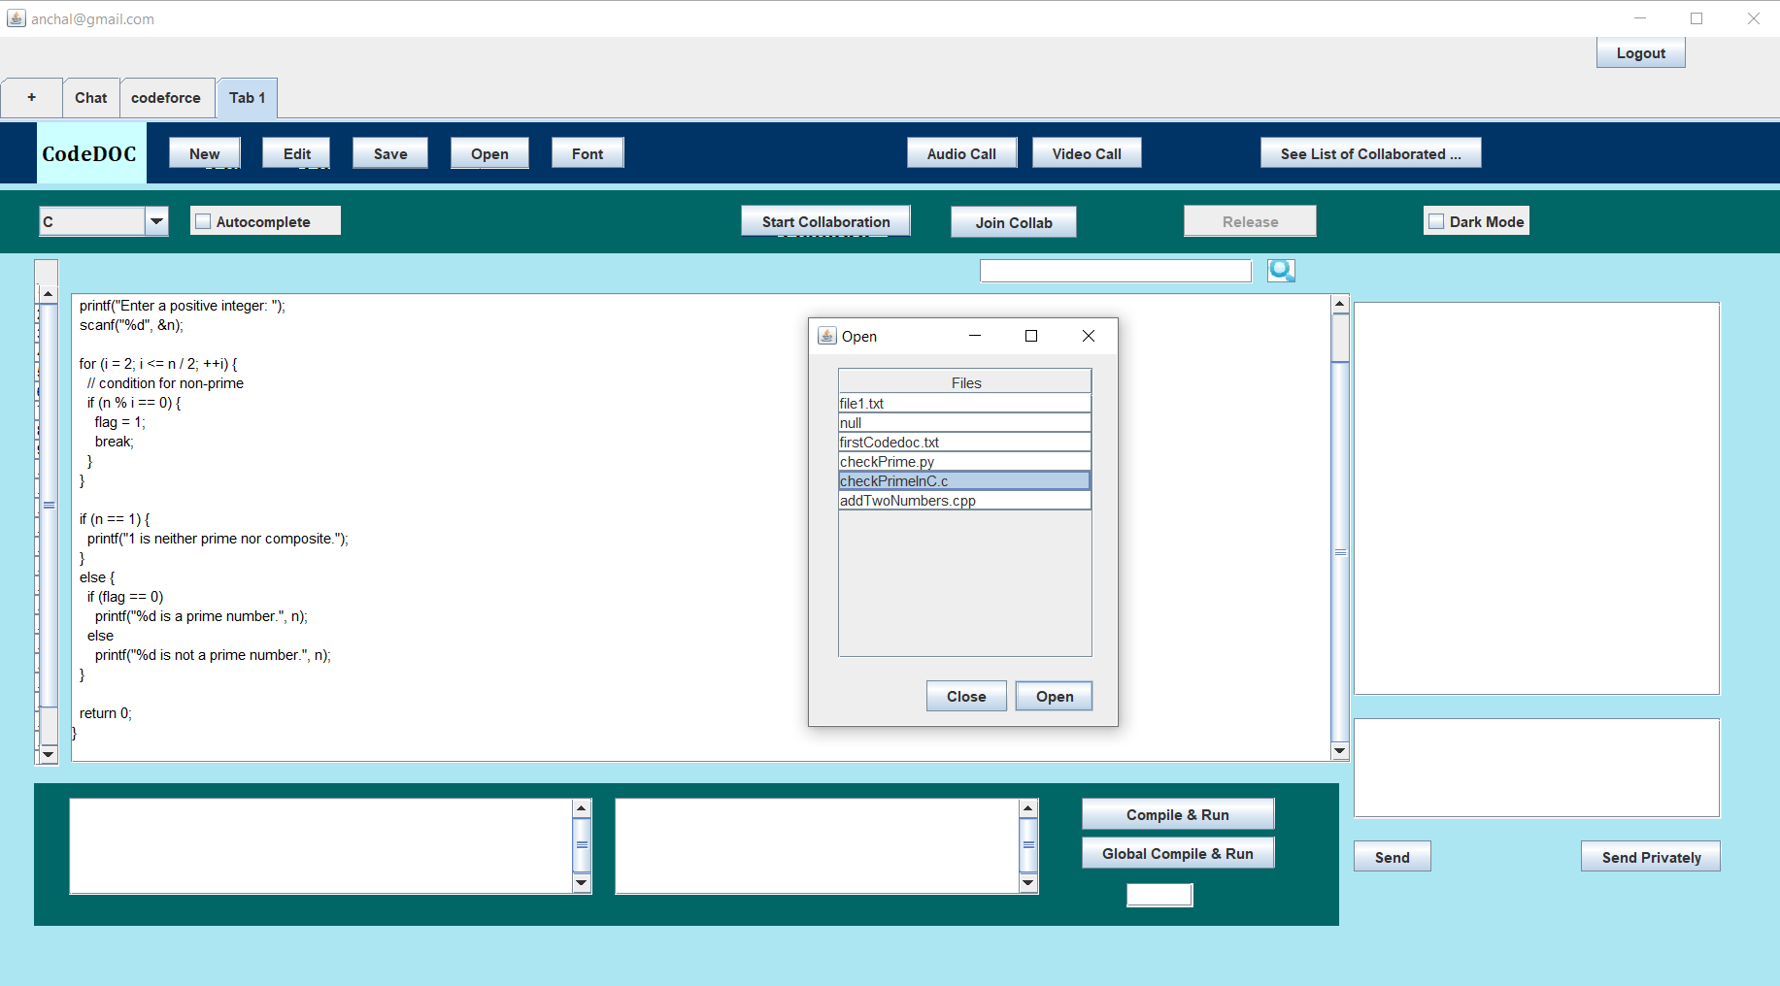
Task: Select the Tab 1 tab
Action: pos(248,98)
